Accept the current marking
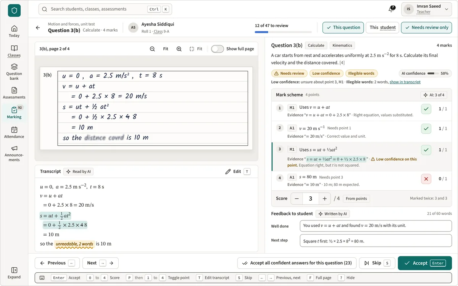458x286 pixels. click(x=425, y=263)
